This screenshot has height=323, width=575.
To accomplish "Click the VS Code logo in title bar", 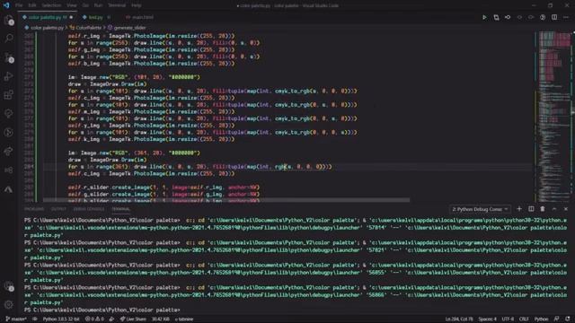I will pyautogui.click(x=6, y=5).
